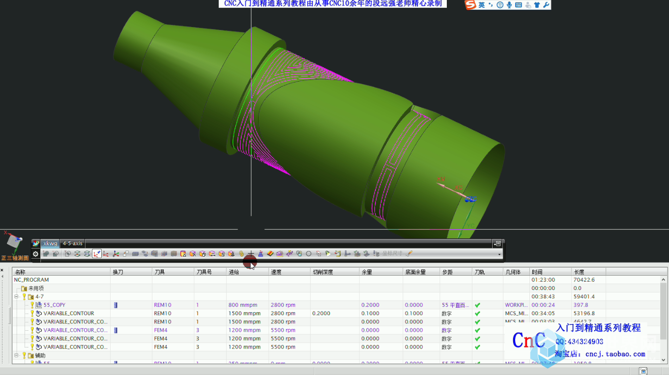Click the Sogou S logo icon
This screenshot has width=669, height=375.
pyautogui.click(x=470, y=4)
